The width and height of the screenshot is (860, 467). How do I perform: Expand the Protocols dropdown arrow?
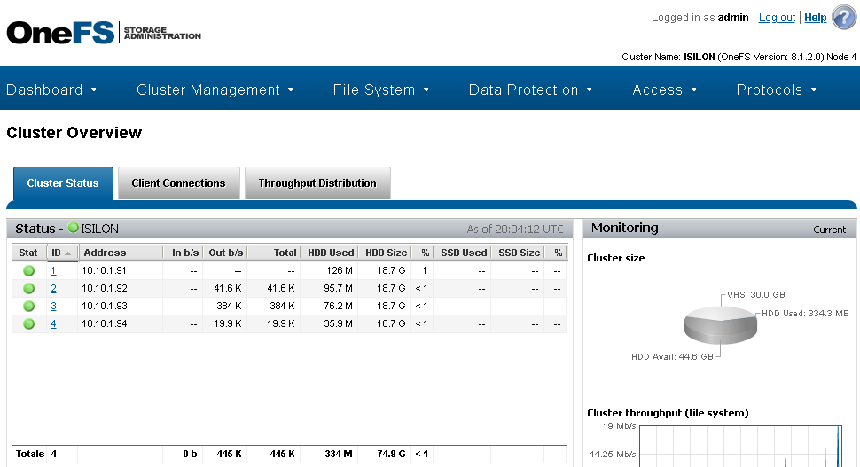pyautogui.click(x=813, y=90)
